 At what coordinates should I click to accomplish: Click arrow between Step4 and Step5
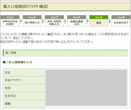pos(88,21)
